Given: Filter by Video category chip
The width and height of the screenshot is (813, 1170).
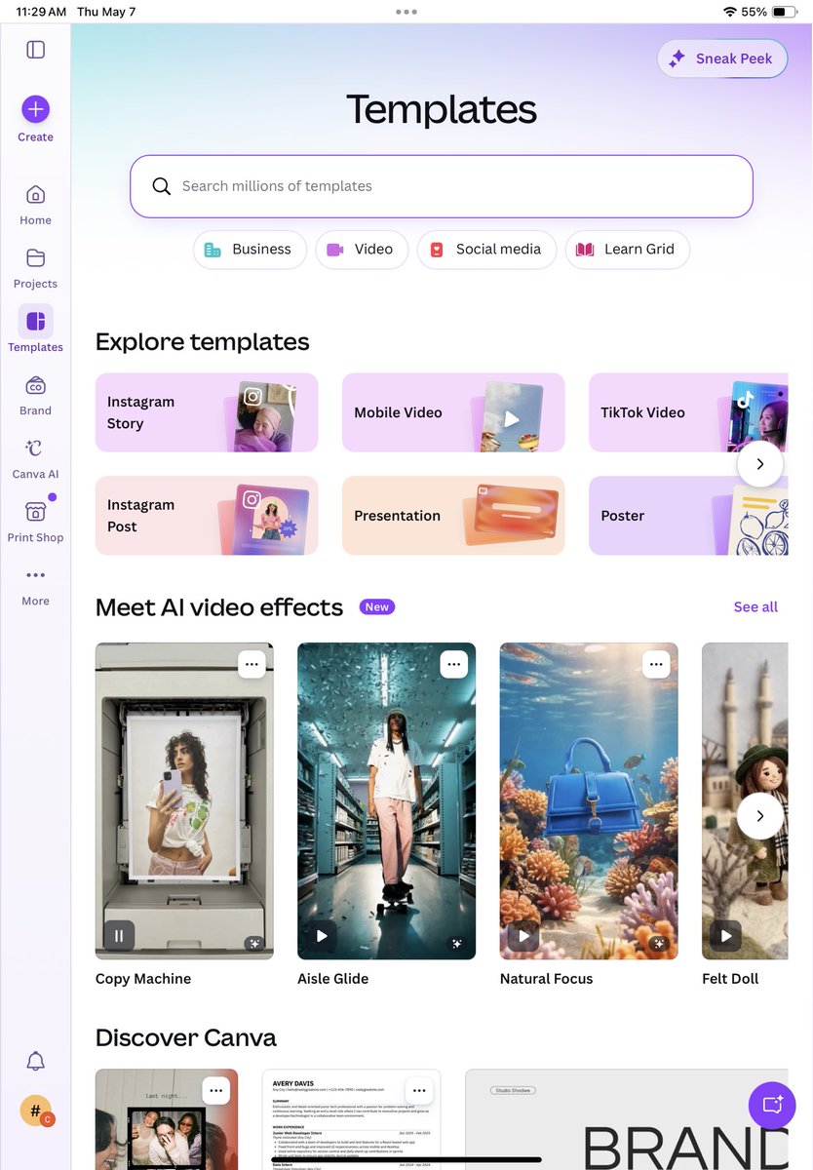Looking at the screenshot, I should 361,250.
